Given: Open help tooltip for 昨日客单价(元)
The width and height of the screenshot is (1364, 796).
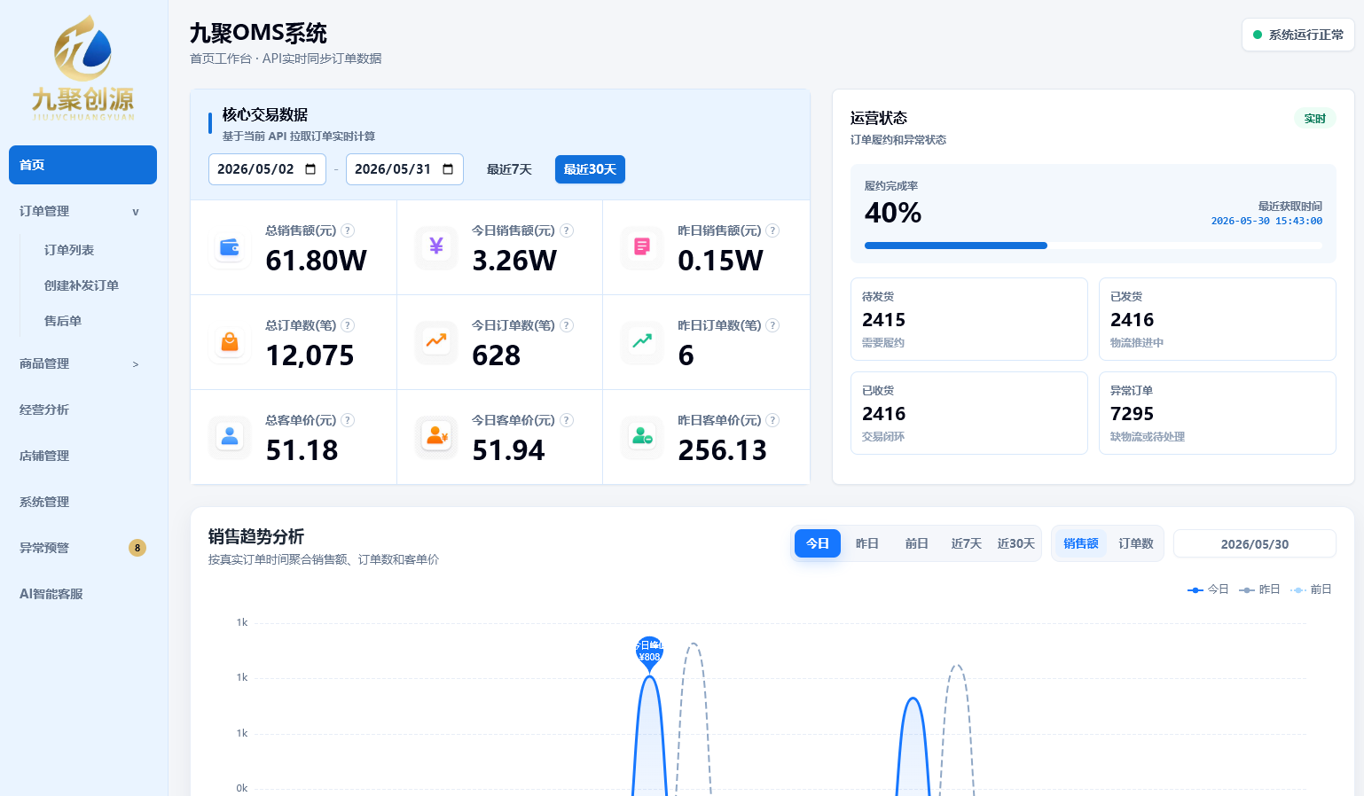Looking at the screenshot, I should coord(772,420).
